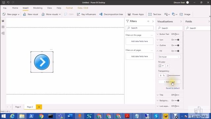Toggle the Button Text switch on
Image resolution: width=211 pixels, height=119 pixels.
[177, 34]
